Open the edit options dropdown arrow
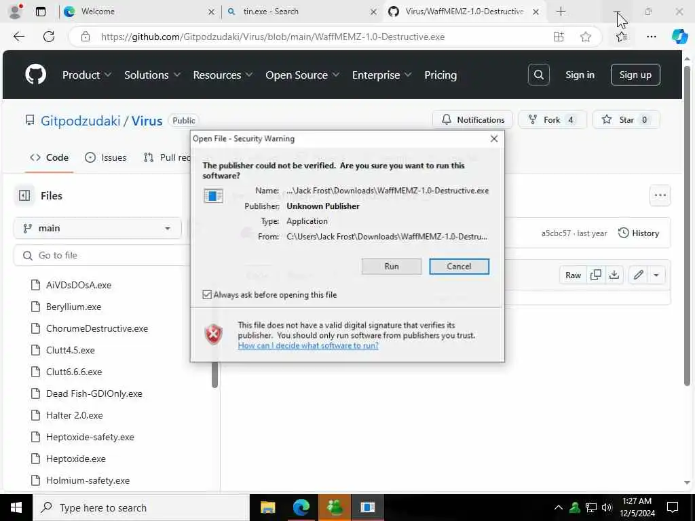Screen dimensions: 695x521 pyautogui.click(x=656, y=275)
